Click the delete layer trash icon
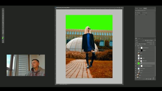The width and height of the screenshot is (162, 91). click(154, 79)
